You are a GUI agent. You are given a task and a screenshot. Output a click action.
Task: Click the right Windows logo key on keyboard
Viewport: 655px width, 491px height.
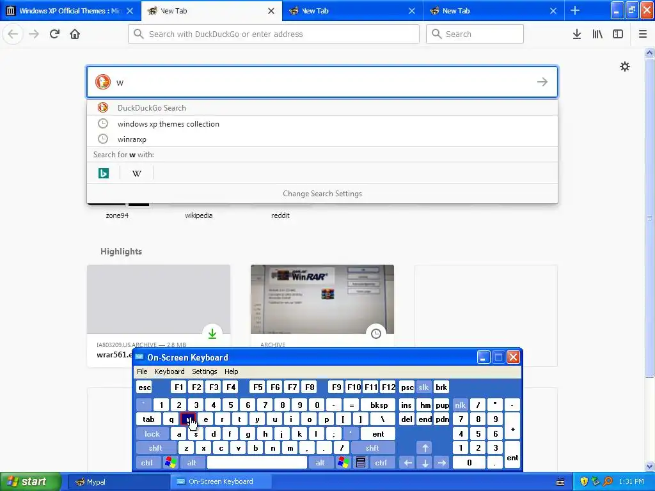point(343,463)
